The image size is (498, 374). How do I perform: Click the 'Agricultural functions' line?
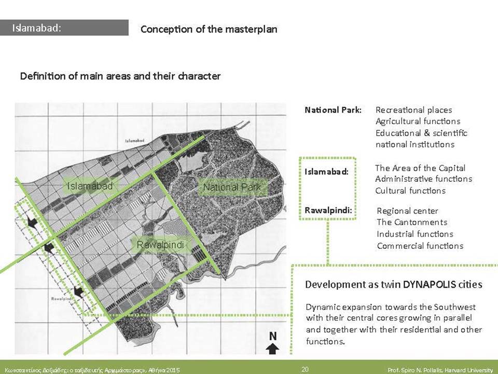tap(418, 121)
